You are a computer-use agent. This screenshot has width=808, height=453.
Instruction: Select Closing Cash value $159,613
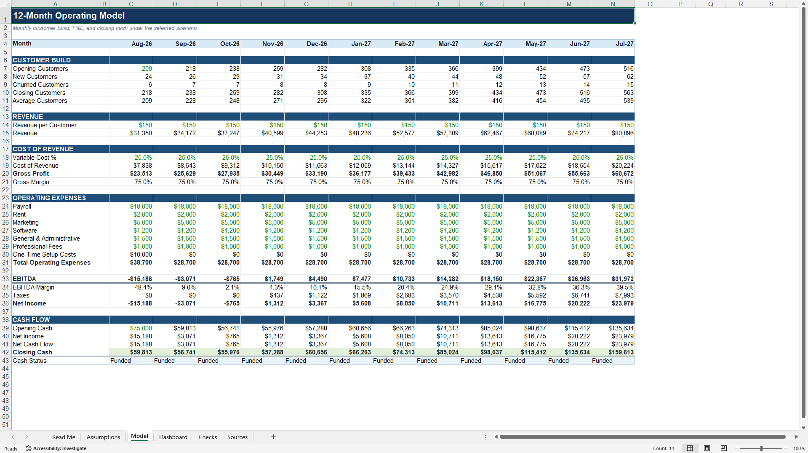(x=613, y=352)
